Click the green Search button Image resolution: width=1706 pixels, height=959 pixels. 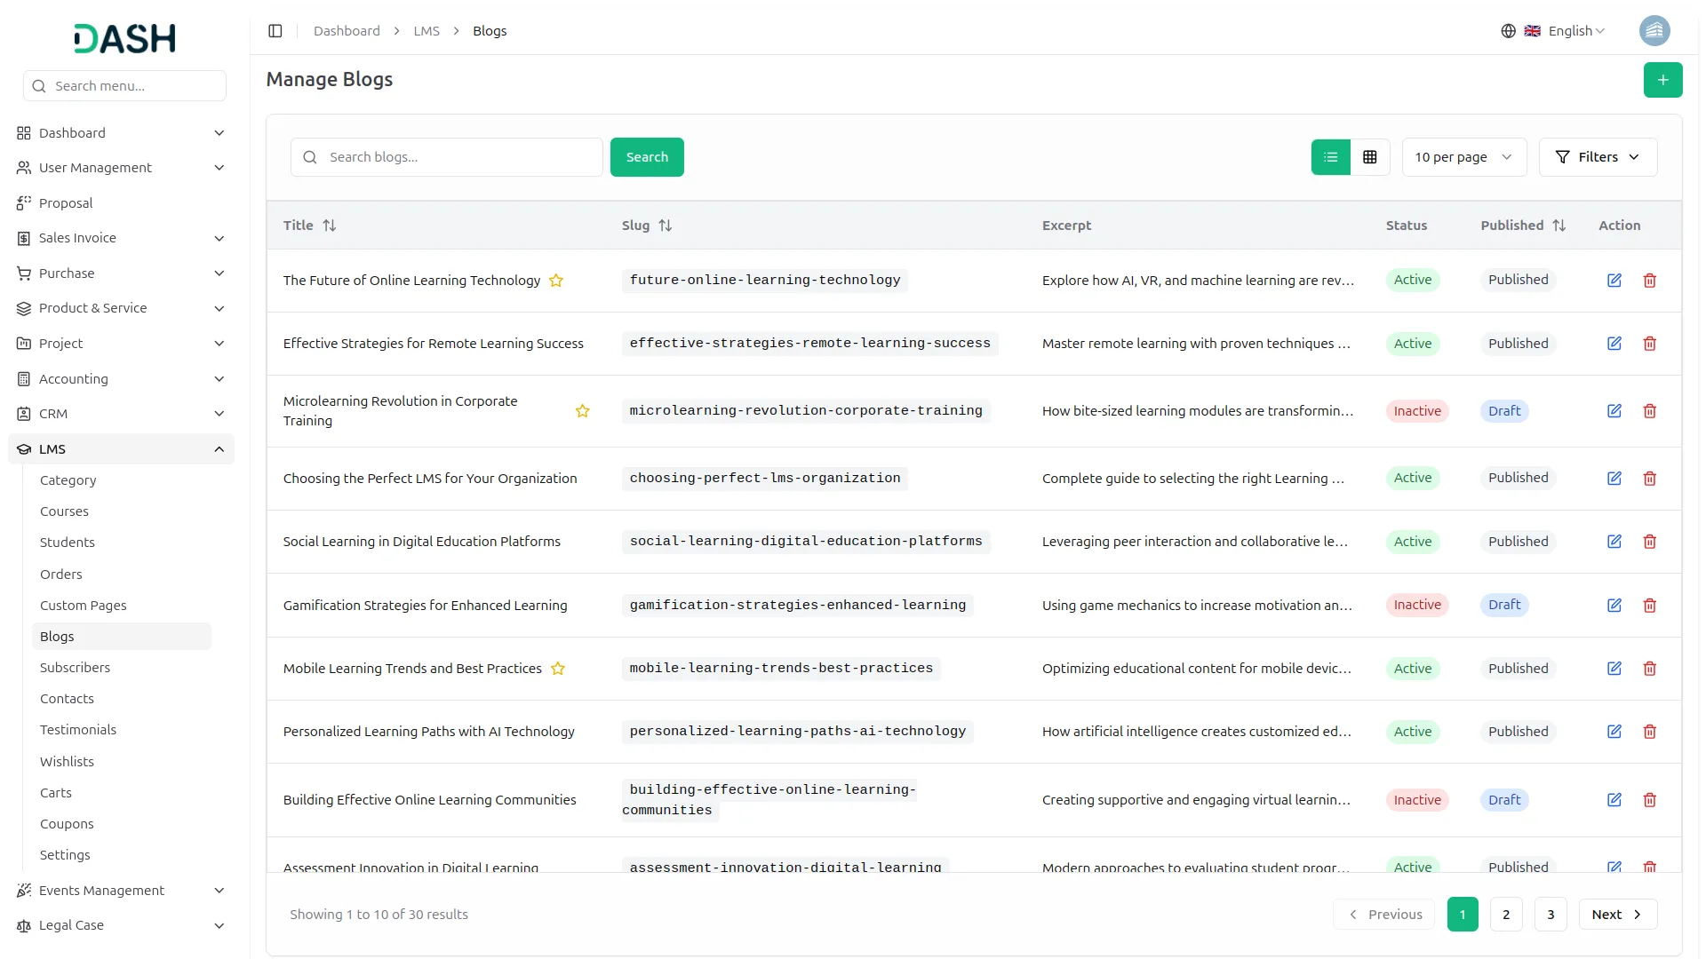pyautogui.click(x=646, y=157)
